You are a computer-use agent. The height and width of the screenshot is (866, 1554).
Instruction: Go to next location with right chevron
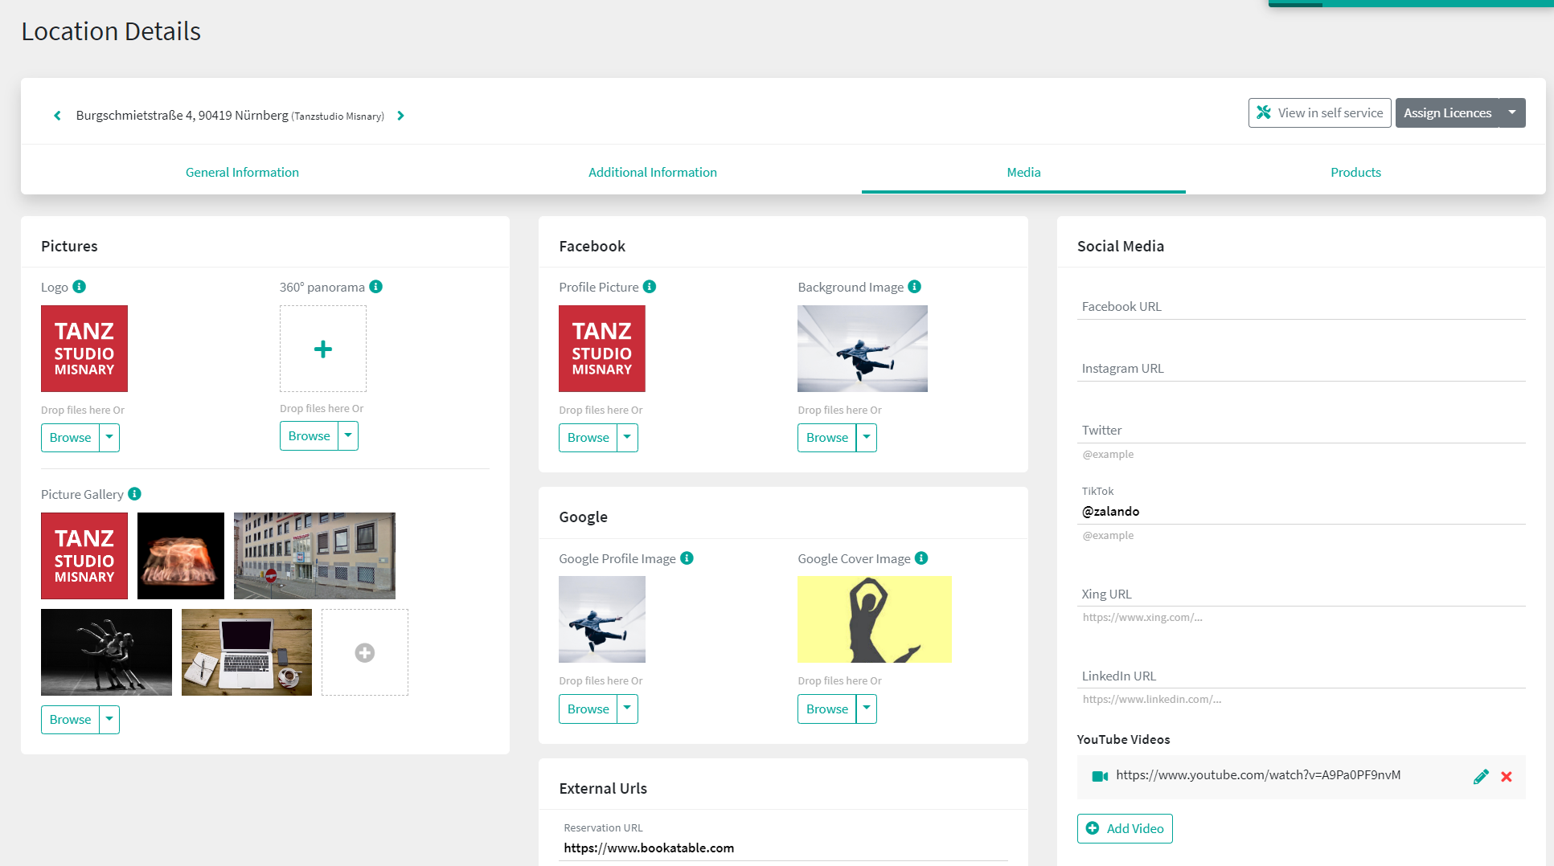pyautogui.click(x=400, y=116)
